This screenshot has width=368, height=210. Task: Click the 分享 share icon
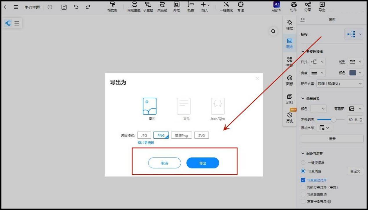point(308,7)
